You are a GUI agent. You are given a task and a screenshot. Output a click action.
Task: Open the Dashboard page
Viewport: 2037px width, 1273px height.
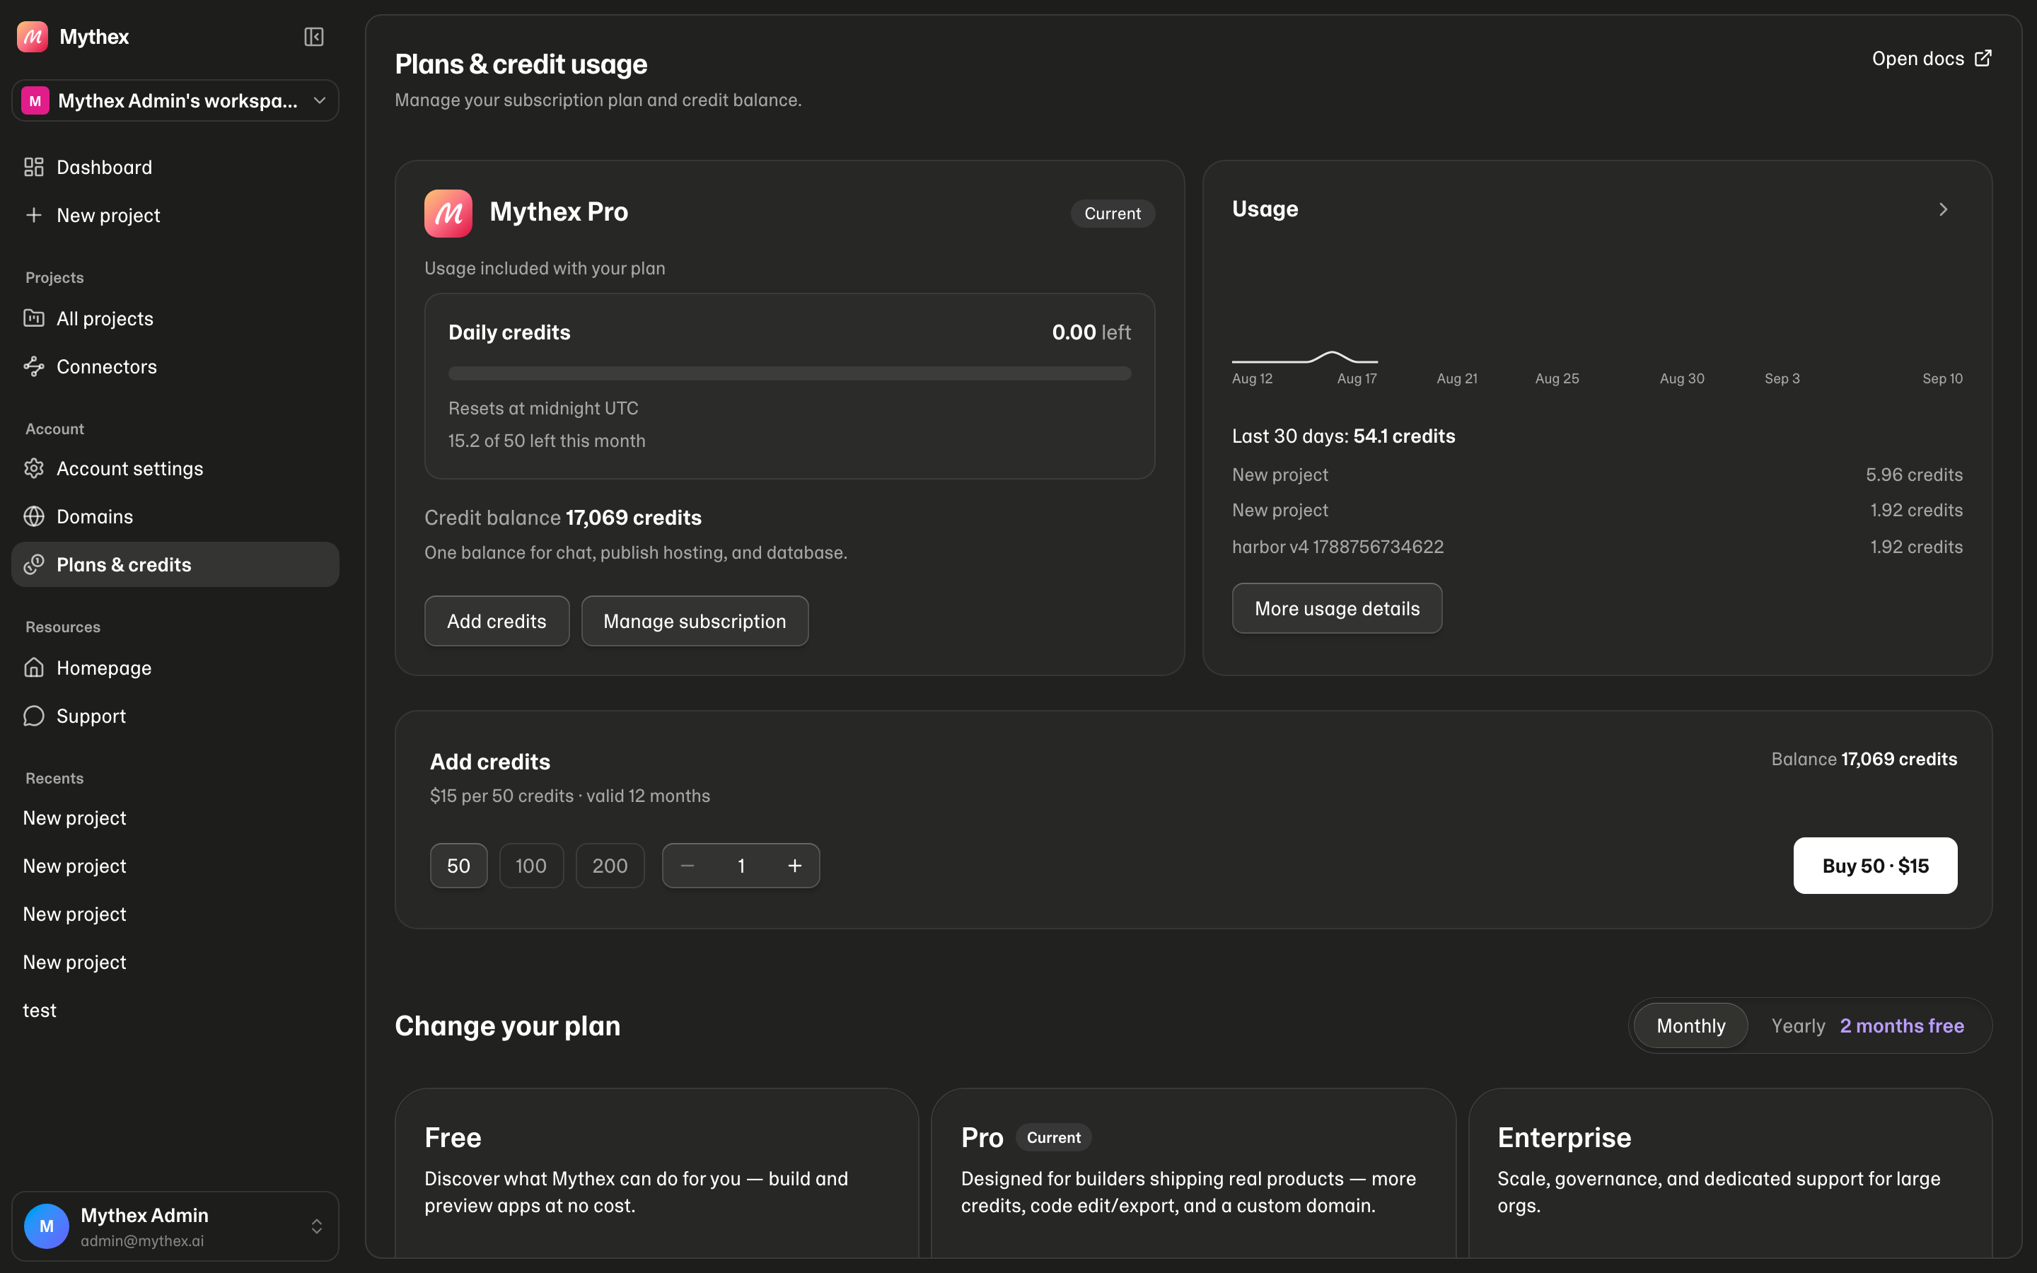(x=175, y=167)
